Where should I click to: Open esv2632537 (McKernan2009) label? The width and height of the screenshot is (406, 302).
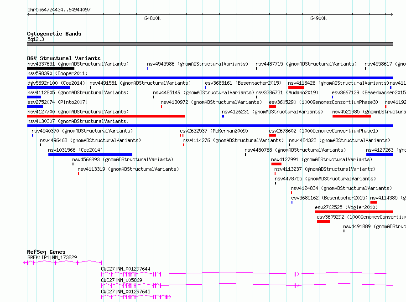tap(214, 131)
